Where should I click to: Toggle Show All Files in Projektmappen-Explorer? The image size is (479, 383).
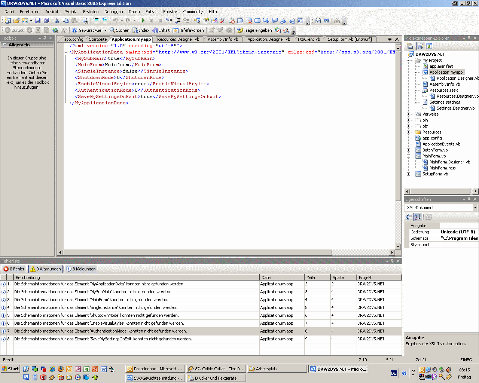[421, 46]
